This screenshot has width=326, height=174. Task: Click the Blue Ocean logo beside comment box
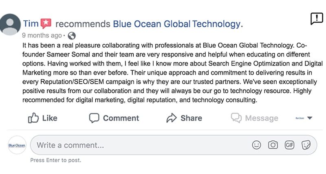point(17,145)
